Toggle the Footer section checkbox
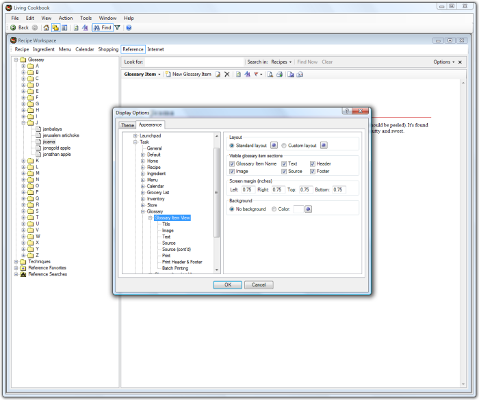 (313, 172)
